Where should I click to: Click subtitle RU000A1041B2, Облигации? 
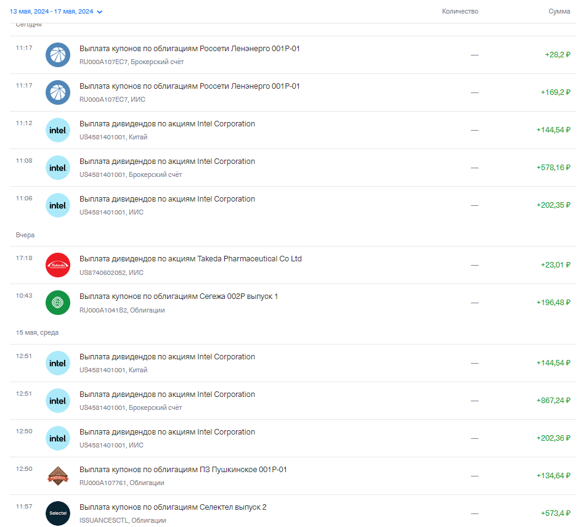tap(122, 310)
